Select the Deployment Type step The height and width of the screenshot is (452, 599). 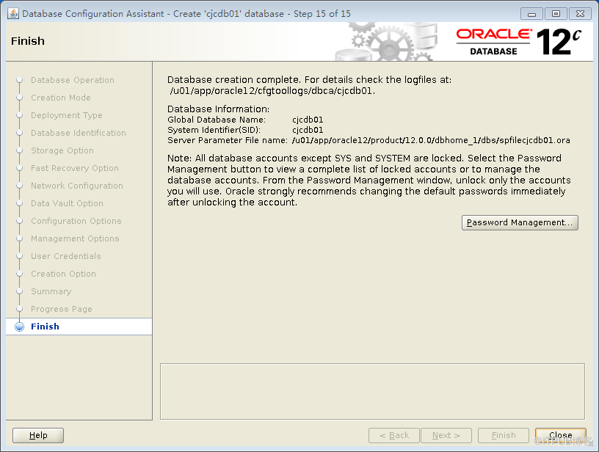point(67,115)
